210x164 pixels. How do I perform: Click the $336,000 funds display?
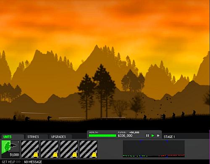[125, 135]
